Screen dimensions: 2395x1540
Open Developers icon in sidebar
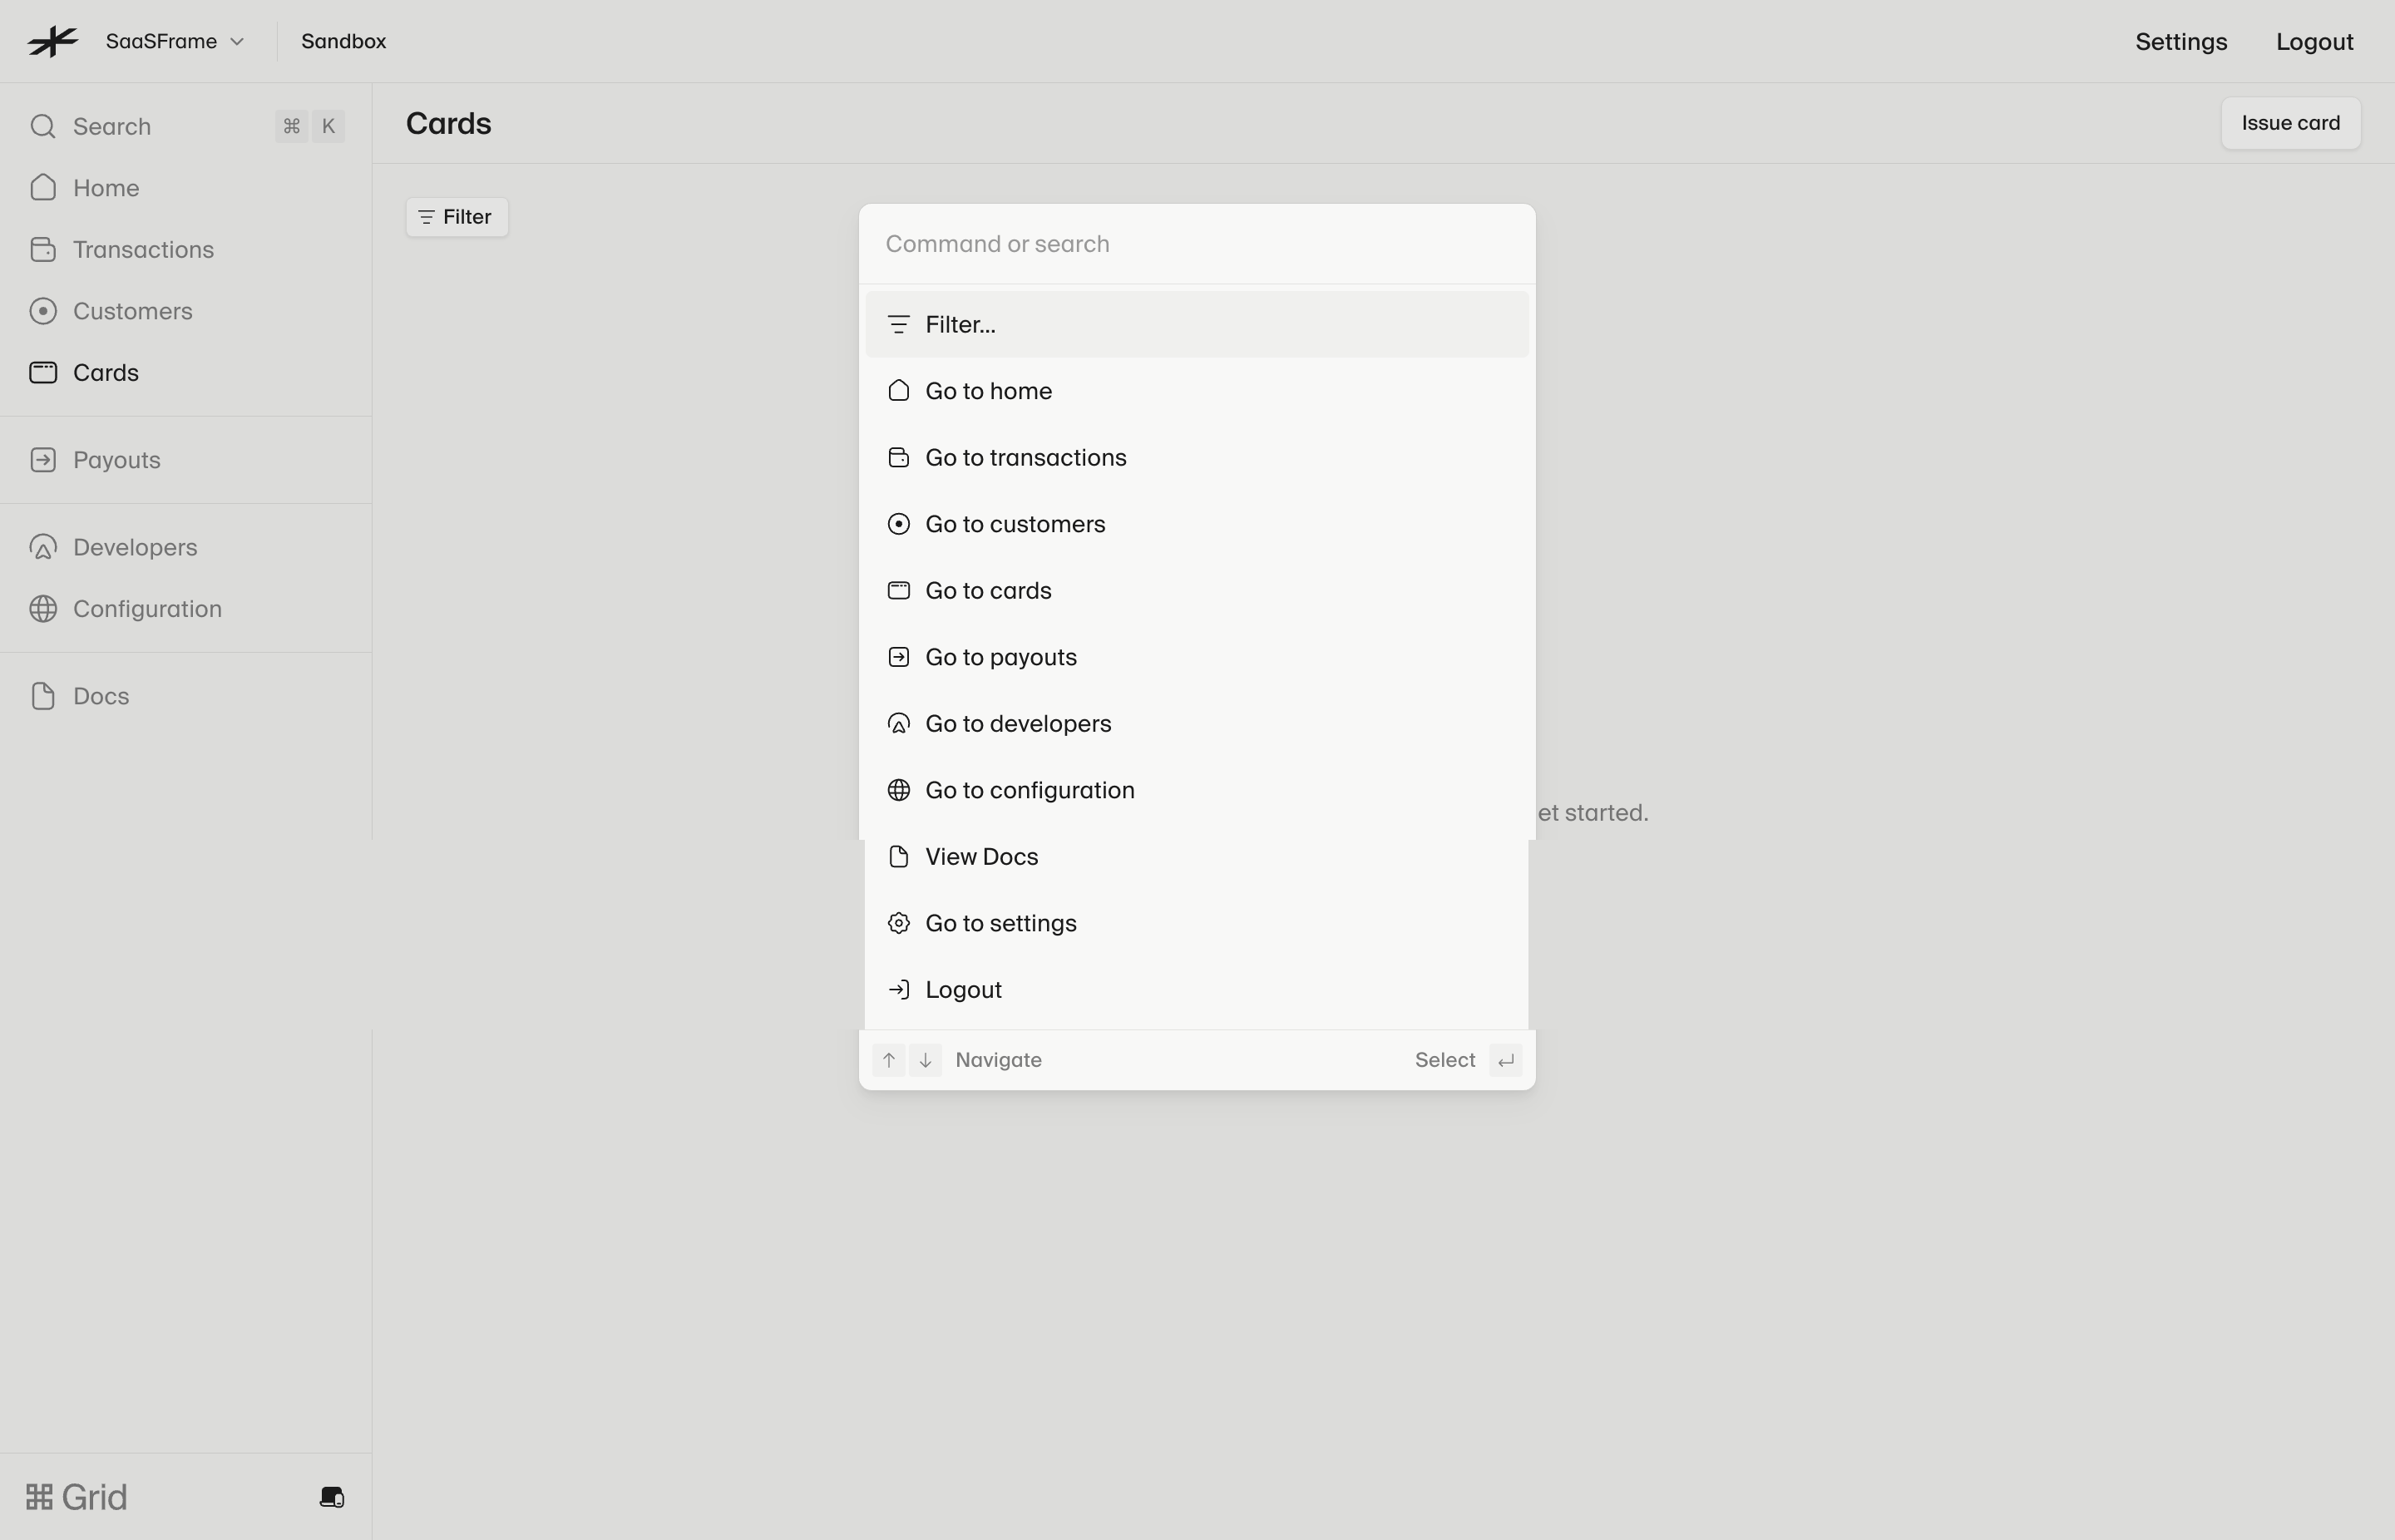[x=43, y=547]
